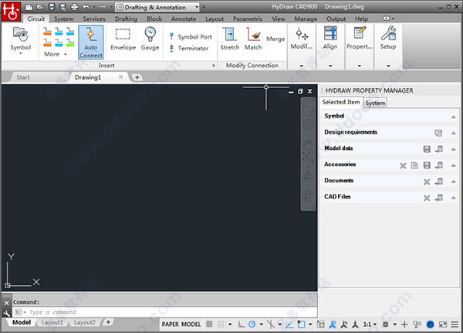Expand the Align panel dropdown arrow
Screen dimensions: 463x333
pos(330,66)
